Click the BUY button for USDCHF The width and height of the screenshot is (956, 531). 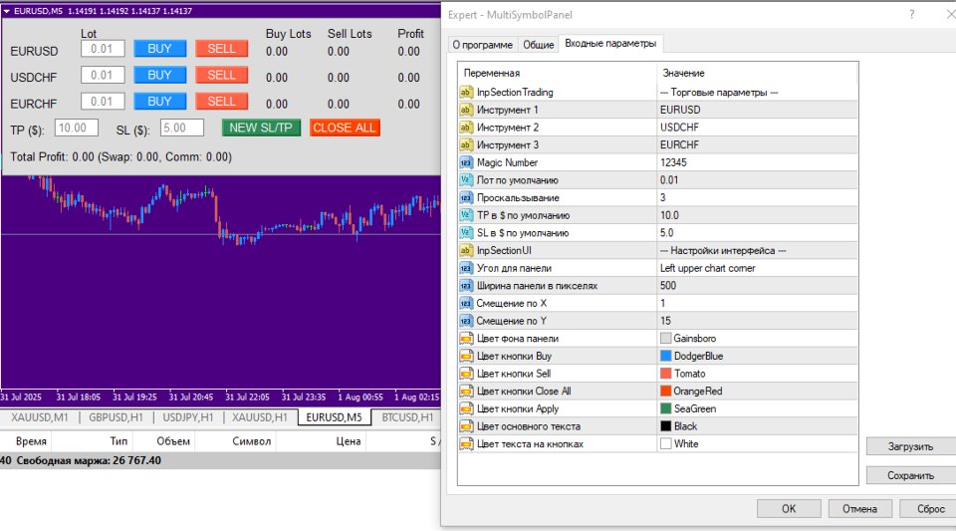click(x=159, y=75)
